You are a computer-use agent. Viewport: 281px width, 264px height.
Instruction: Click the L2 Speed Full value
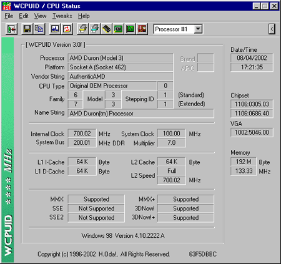pyautogui.click(x=172, y=171)
